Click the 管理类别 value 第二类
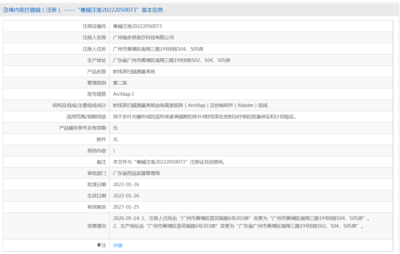Screen dimensions: 400x254 point(120,83)
